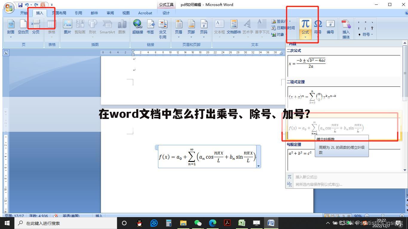Click the equation π (公式) icon

coord(305,24)
